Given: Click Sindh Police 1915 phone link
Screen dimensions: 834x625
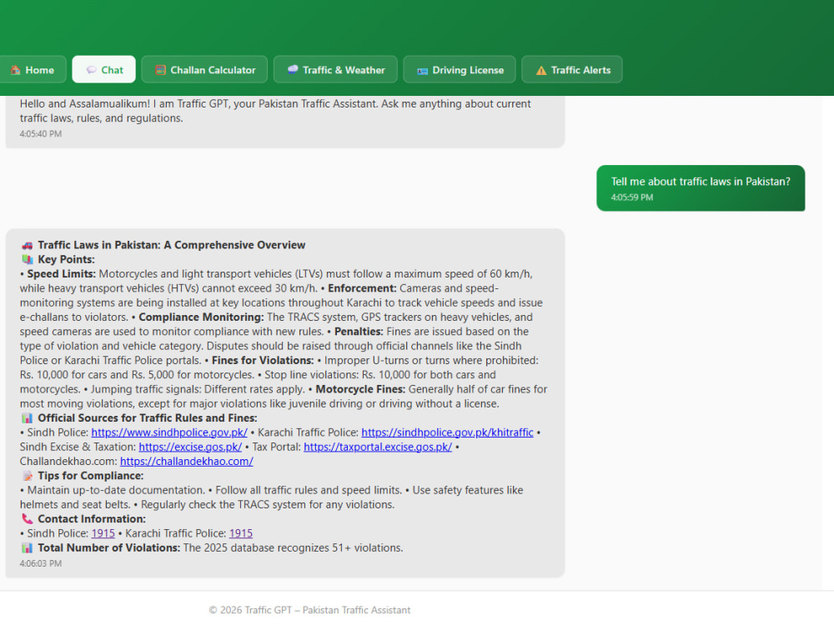Looking at the screenshot, I should [103, 533].
